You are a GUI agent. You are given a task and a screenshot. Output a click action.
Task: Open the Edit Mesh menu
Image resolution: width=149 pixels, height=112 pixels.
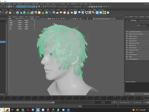pos(20,4)
